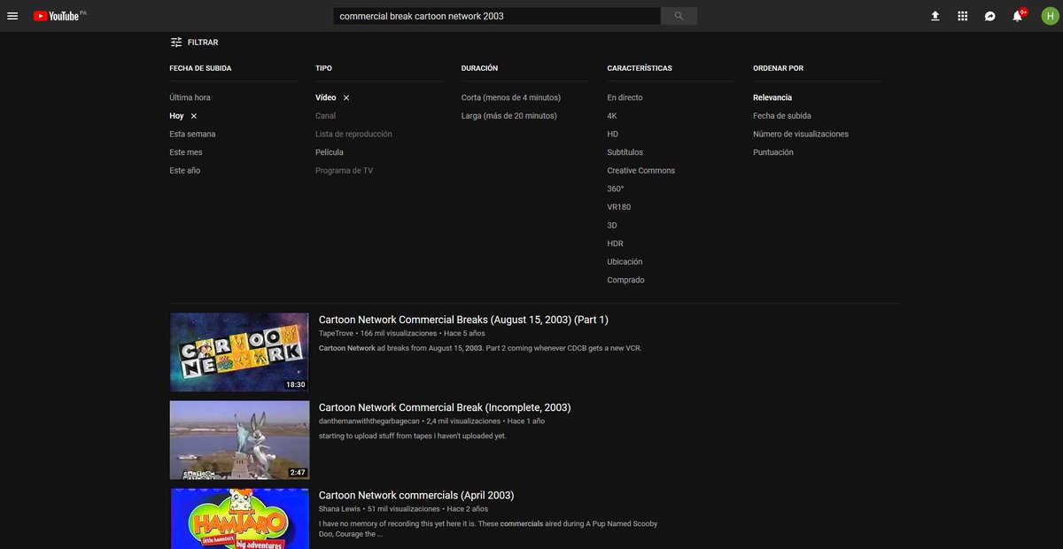Viewport: 1063px width, 549px height.
Task: Visit the danthemanwiththegarbagecan channel
Action: tap(369, 421)
